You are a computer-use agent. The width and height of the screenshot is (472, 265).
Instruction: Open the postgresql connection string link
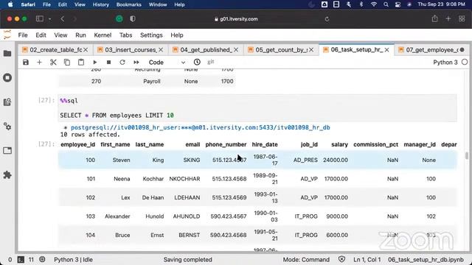point(200,127)
